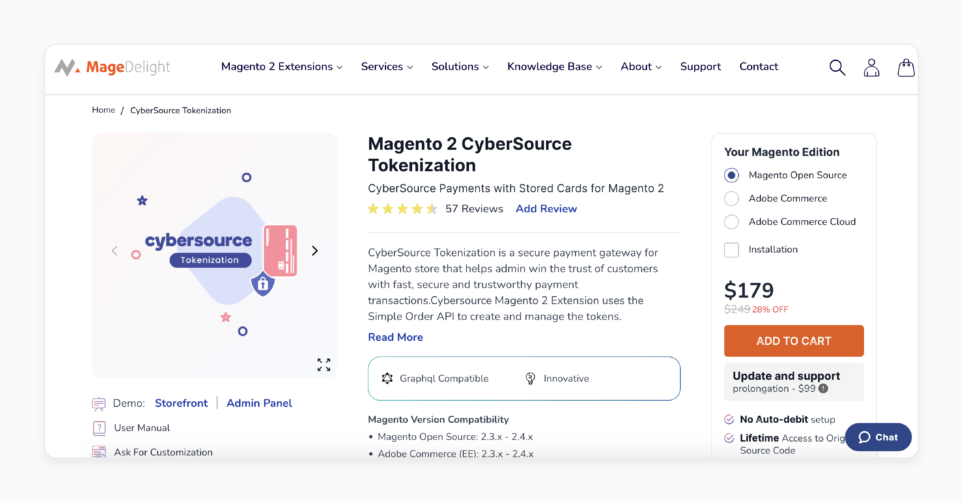The width and height of the screenshot is (962, 503).
Task: Click the ADD TO CART button
Action: pyautogui.click(x=793, y=341)
